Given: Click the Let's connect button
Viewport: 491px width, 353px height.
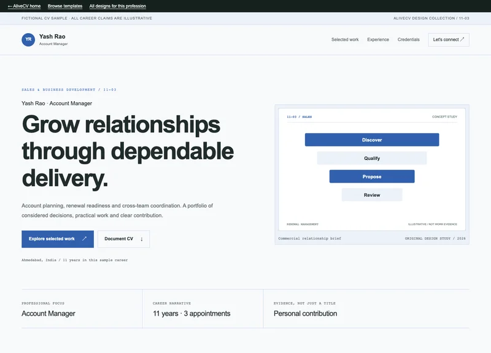Looking at the screenshot, I should [449, 40].
